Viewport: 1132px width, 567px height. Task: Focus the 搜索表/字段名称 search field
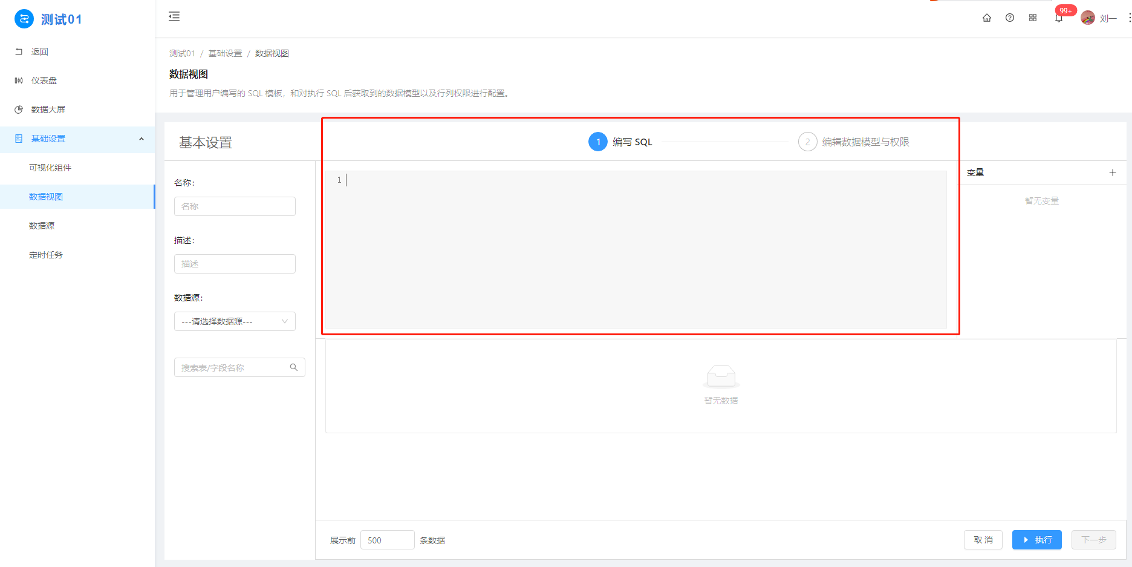tap(239, 367)
